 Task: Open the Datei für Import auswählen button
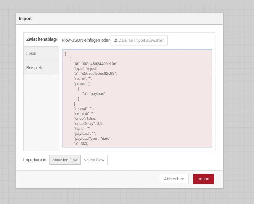[x=139, y=40]
